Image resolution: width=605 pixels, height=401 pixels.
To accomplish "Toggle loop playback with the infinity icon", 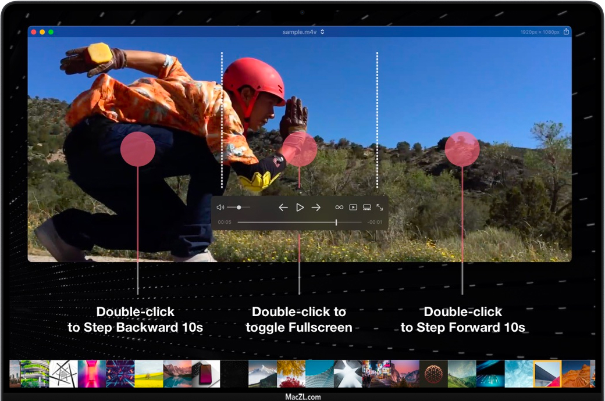I will 339,207.
